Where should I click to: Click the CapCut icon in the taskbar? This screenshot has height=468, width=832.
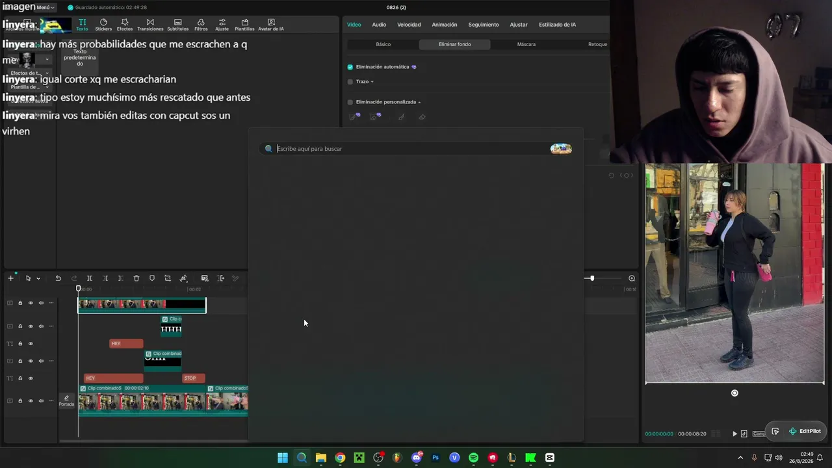550,458
